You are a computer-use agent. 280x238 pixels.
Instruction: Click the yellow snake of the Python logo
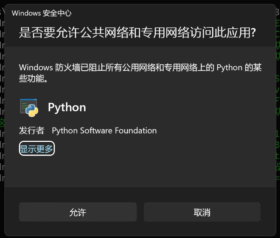[x=34, y=112]
